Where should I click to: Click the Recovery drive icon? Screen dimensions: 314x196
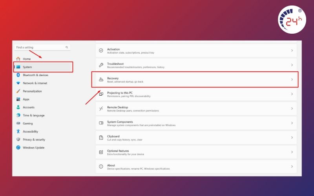(101, 80)
